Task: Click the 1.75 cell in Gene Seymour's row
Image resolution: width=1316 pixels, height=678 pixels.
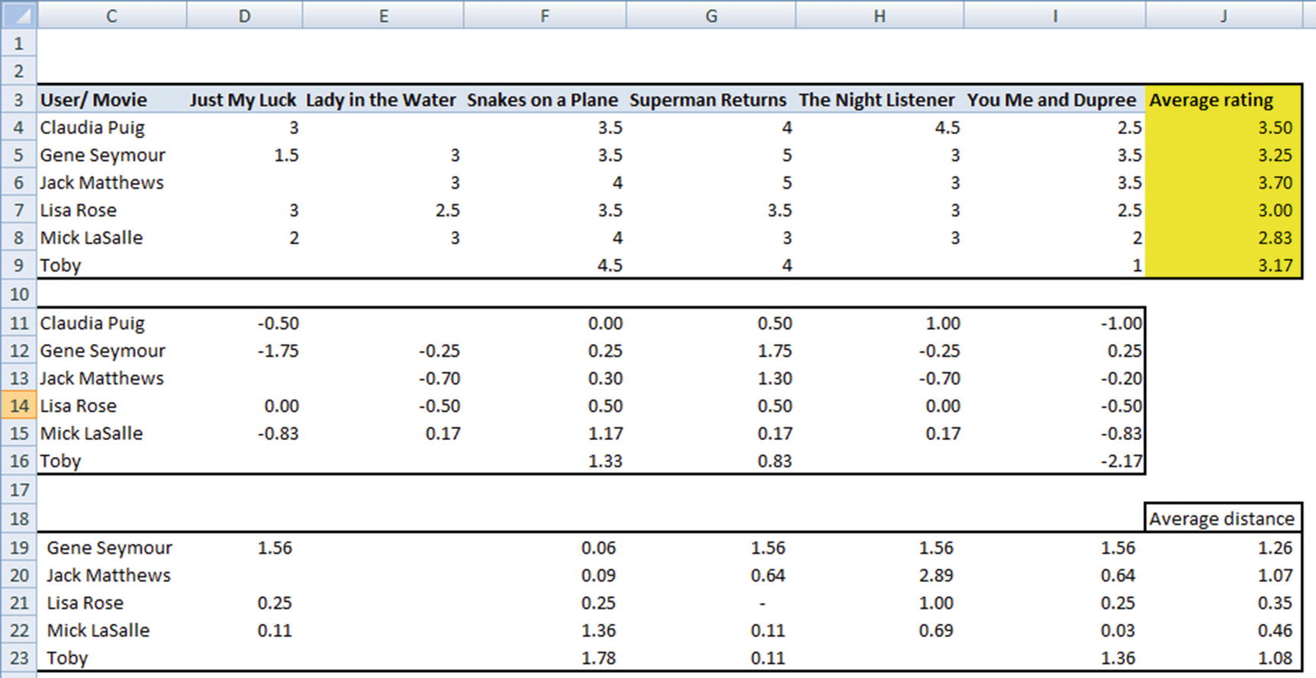Action: pyautogui.click(x=774, y=351)
